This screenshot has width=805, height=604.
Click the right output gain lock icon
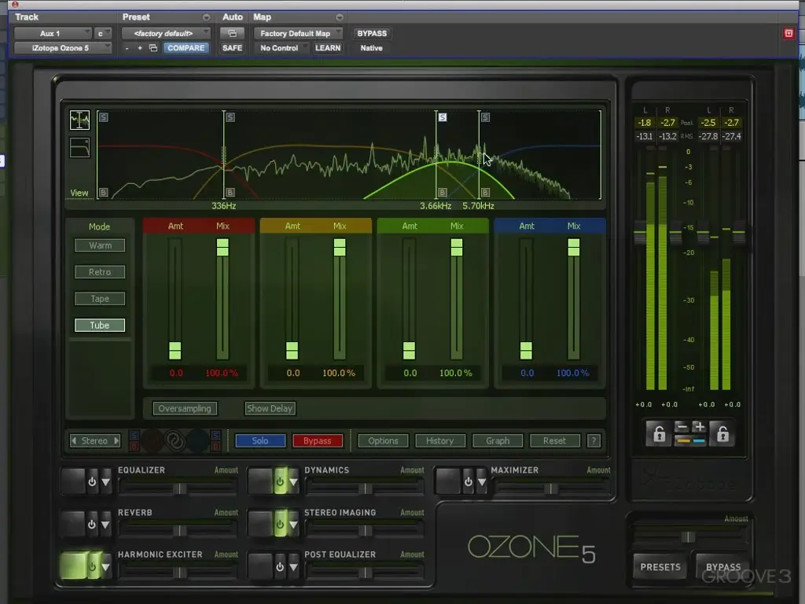pyautogui.click(x=722, y=434)
